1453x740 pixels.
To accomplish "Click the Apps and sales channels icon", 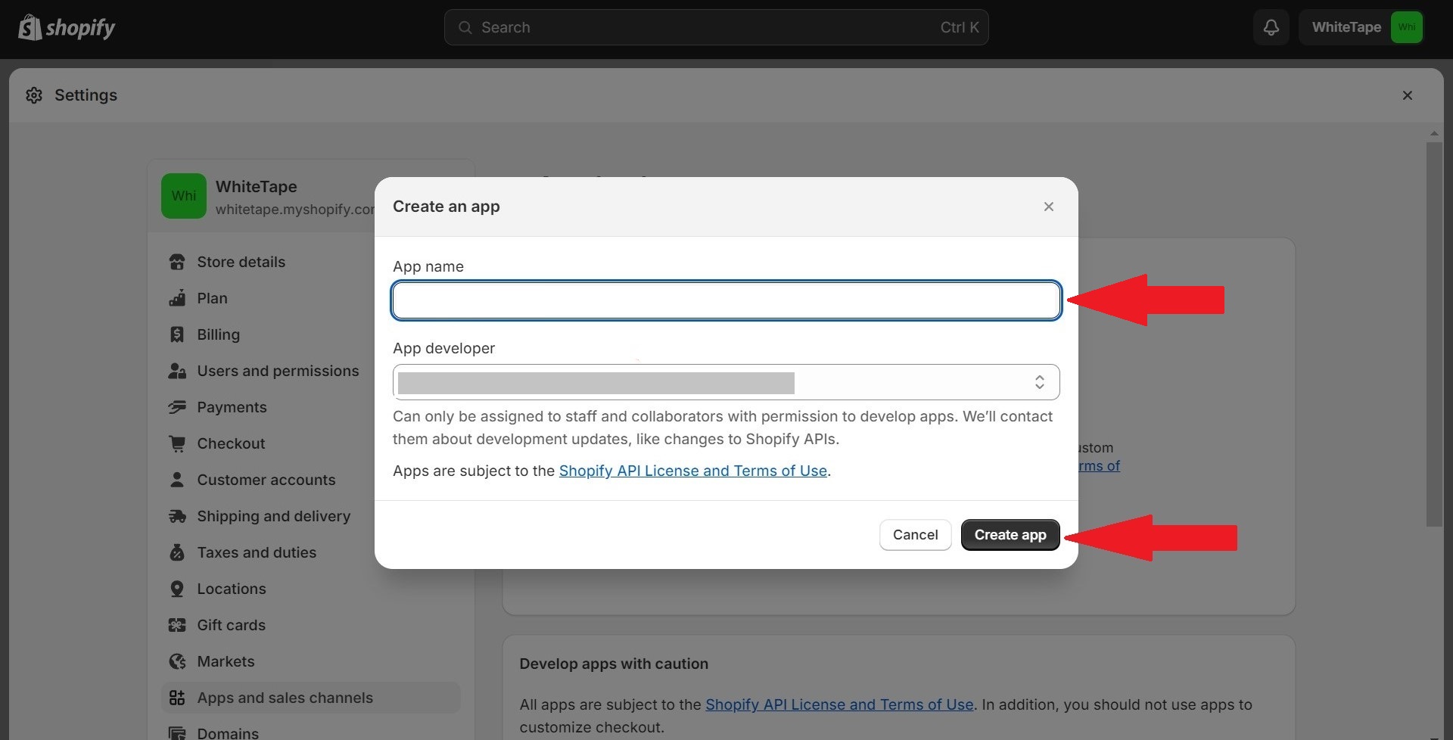I will click(x=177, y=698).
